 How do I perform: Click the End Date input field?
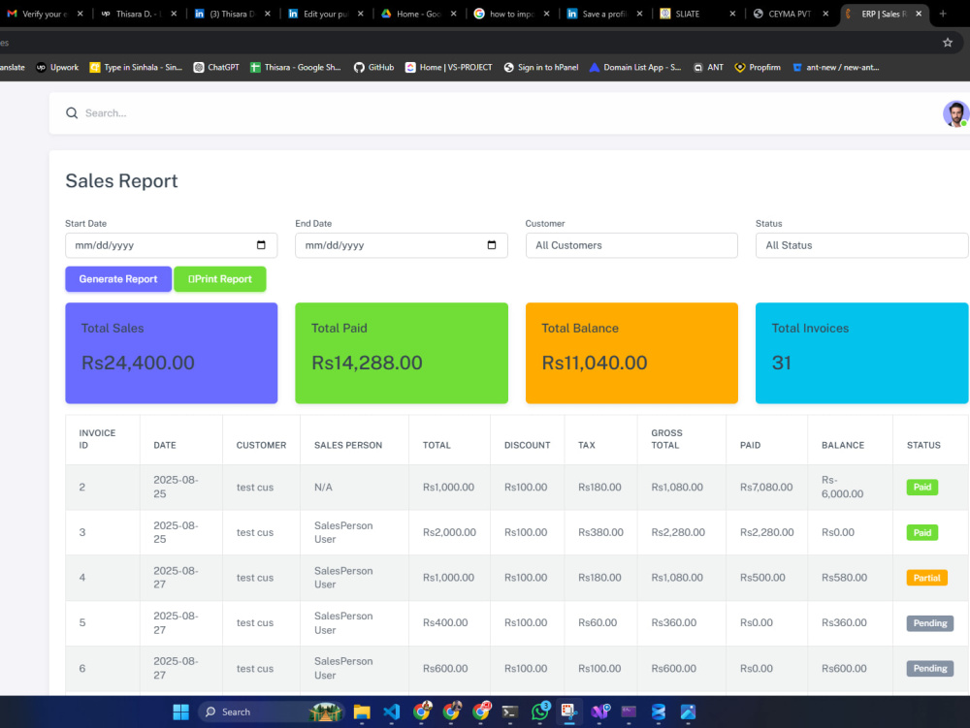402,245
